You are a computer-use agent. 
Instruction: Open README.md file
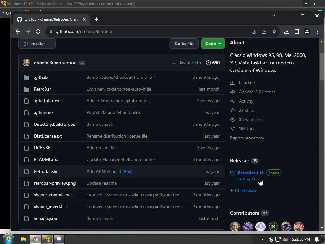click(46, 159)
